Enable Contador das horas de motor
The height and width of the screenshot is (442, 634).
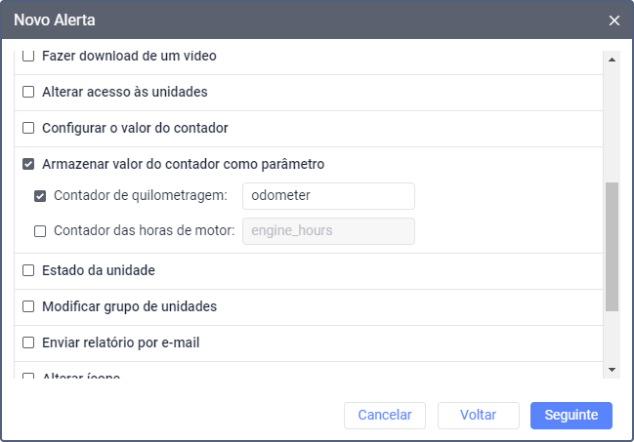[x=40, y=231]
